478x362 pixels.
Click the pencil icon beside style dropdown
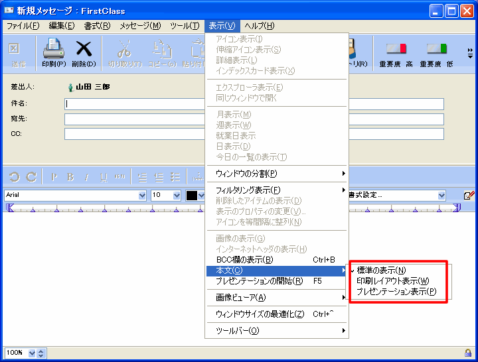(469, 196)
